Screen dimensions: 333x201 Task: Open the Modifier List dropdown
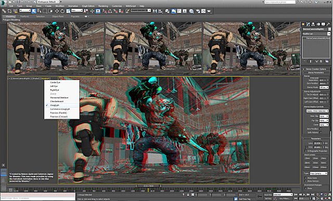tap(316, 34)
